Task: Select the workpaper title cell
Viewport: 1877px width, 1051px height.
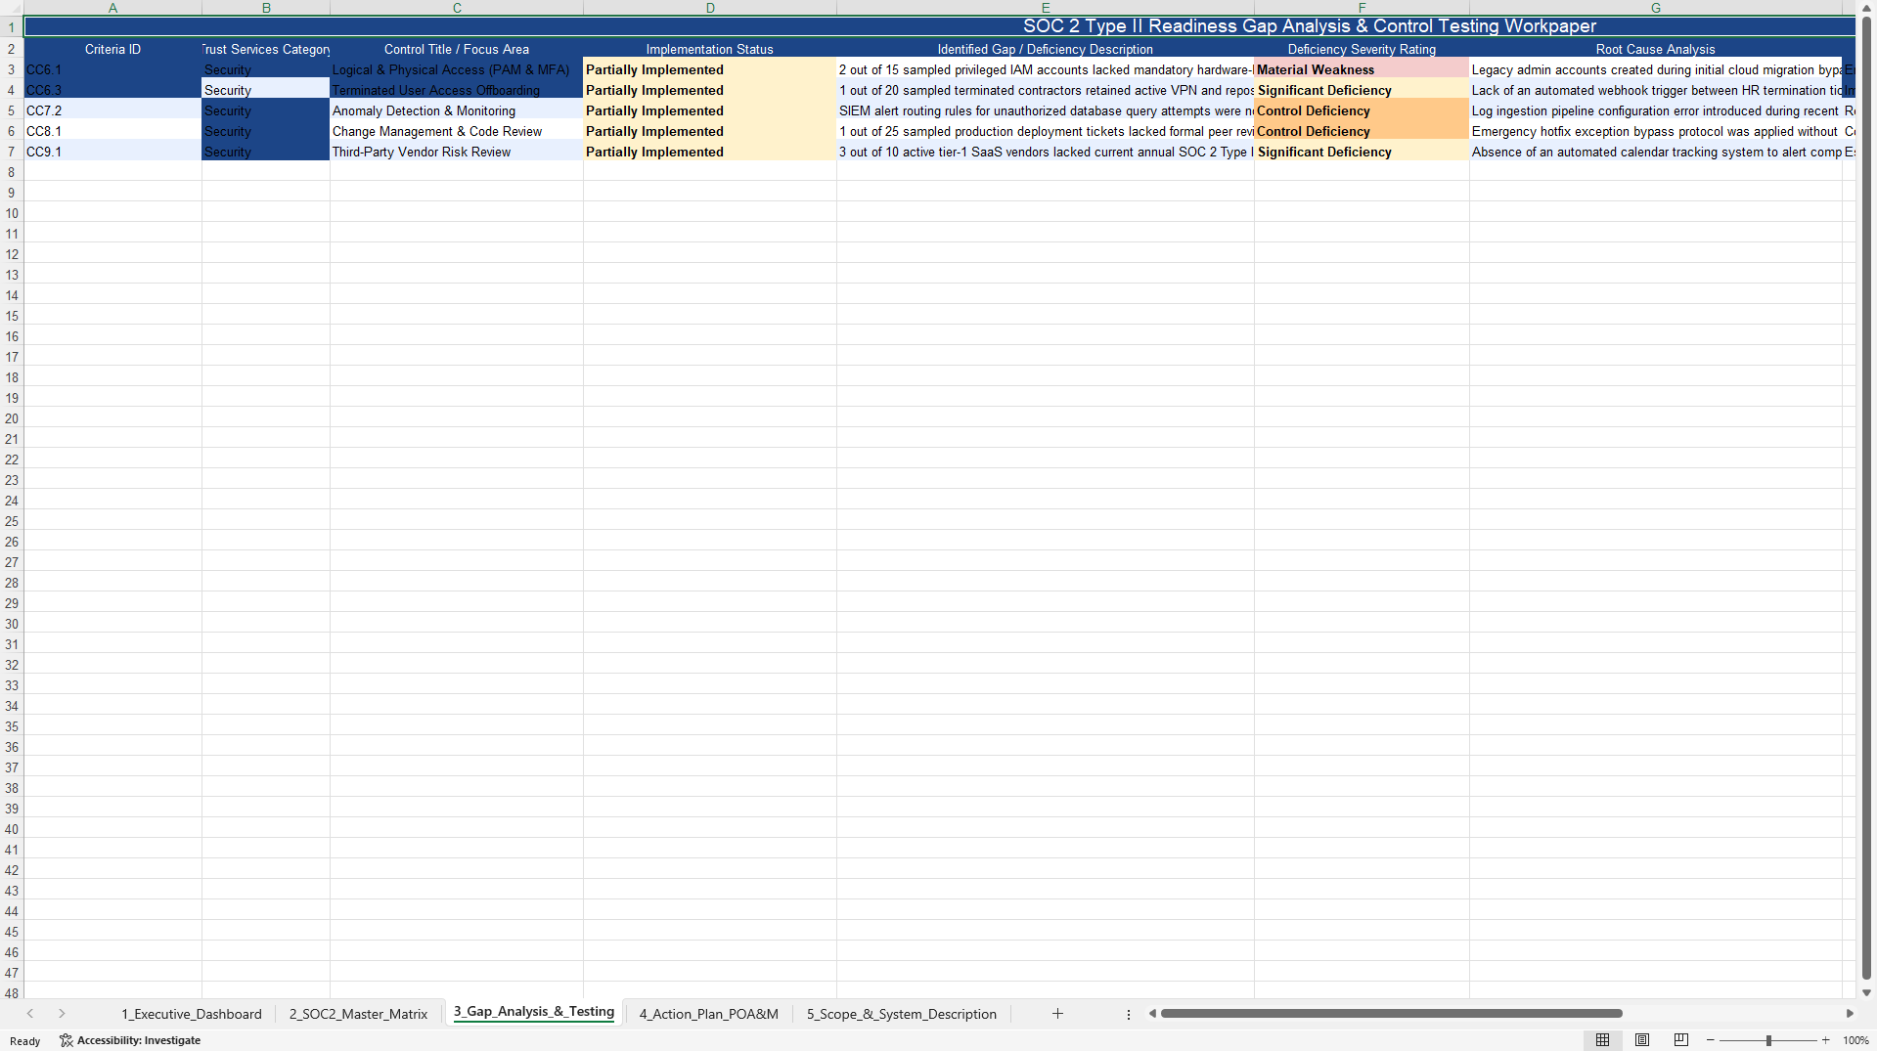Action: pos(940,26)
